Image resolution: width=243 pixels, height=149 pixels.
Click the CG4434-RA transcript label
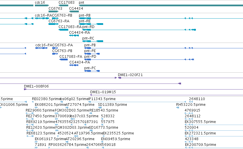tap(79, 33)
